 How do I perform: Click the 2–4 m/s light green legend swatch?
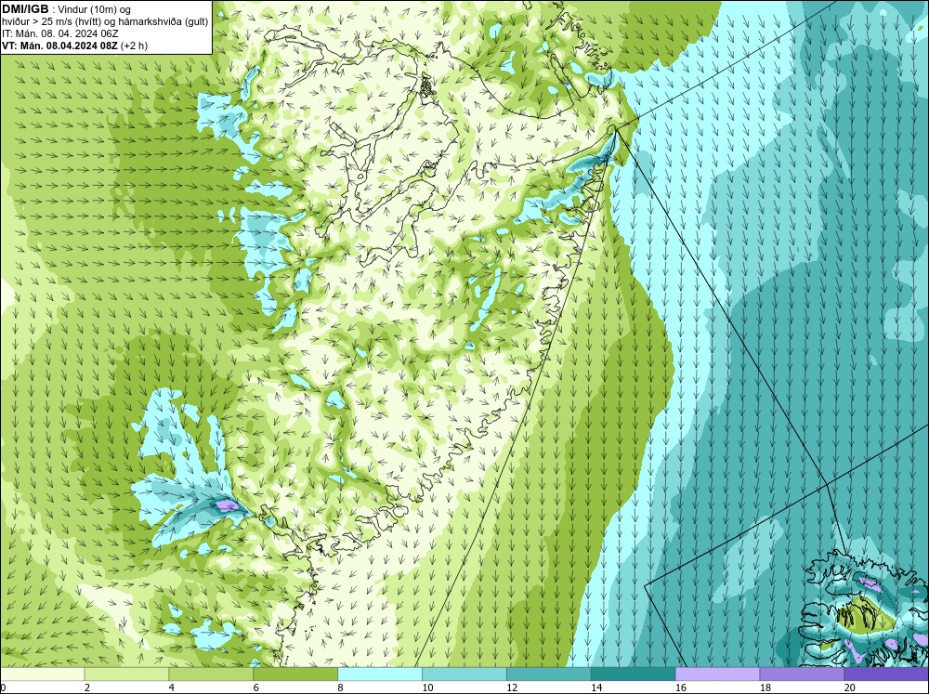[126, 674]
